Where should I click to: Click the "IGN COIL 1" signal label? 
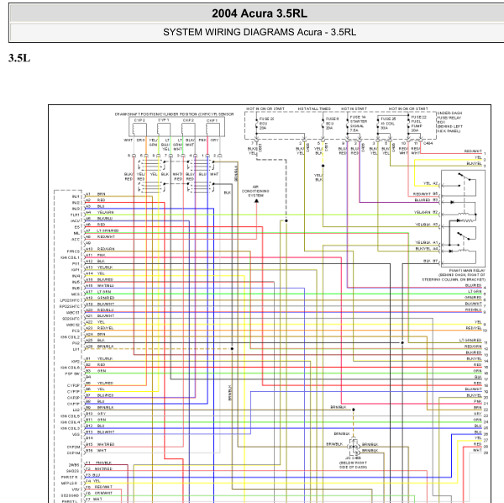coord(70,257)
